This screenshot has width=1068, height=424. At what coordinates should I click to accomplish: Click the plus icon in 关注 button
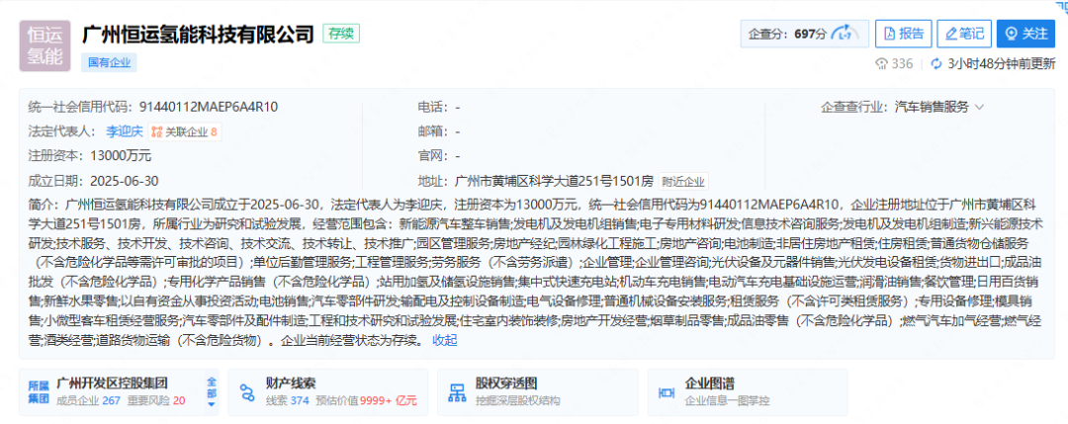[1011, 34]
